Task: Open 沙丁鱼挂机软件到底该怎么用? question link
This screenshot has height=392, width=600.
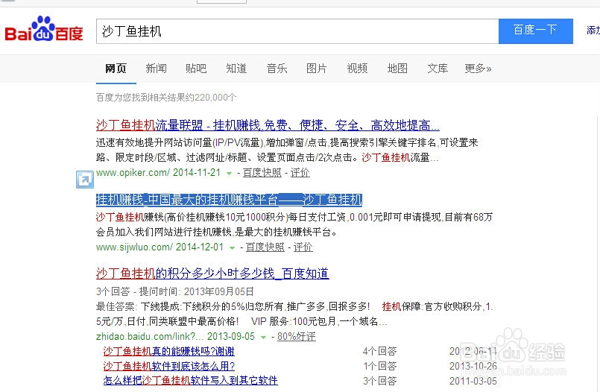Action: [x=168, y=366]
